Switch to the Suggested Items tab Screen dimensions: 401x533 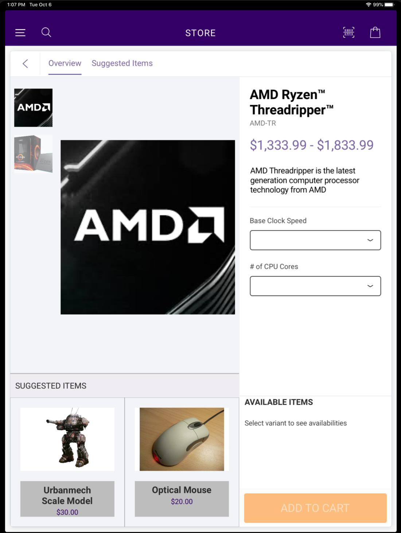tap(122, 63)
